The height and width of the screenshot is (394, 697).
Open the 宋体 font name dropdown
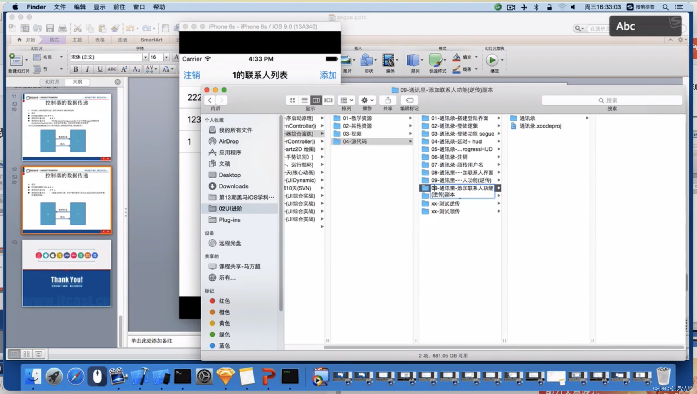tap(145, 57)
